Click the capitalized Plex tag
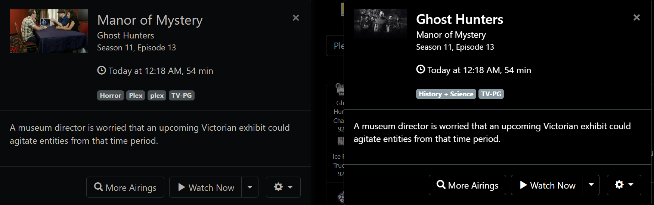The width and height of the screenshot is (654, 205). [136, 96]
